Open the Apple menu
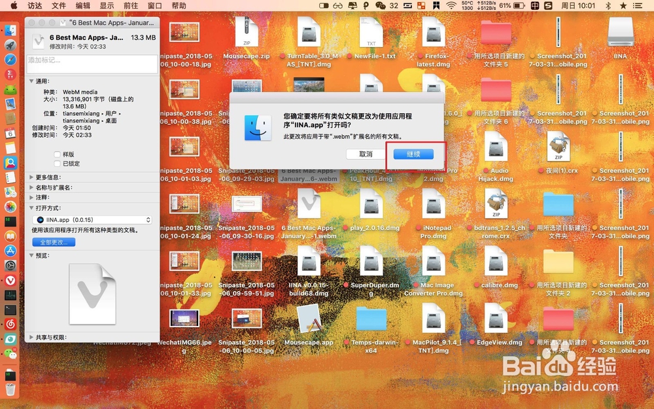 tap(14, 5)
